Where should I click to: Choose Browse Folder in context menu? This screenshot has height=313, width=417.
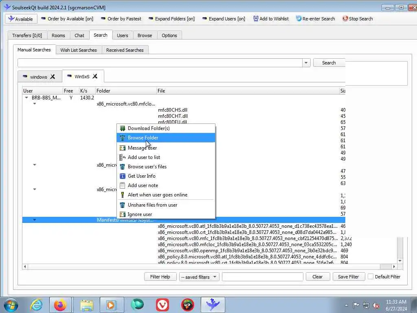click(x=166, y=138)
